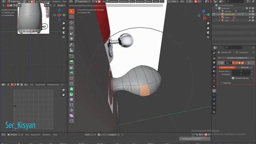Hide Cylinder object with eye icon
This screenshot has height=144, width=256.
coord(250,11)
